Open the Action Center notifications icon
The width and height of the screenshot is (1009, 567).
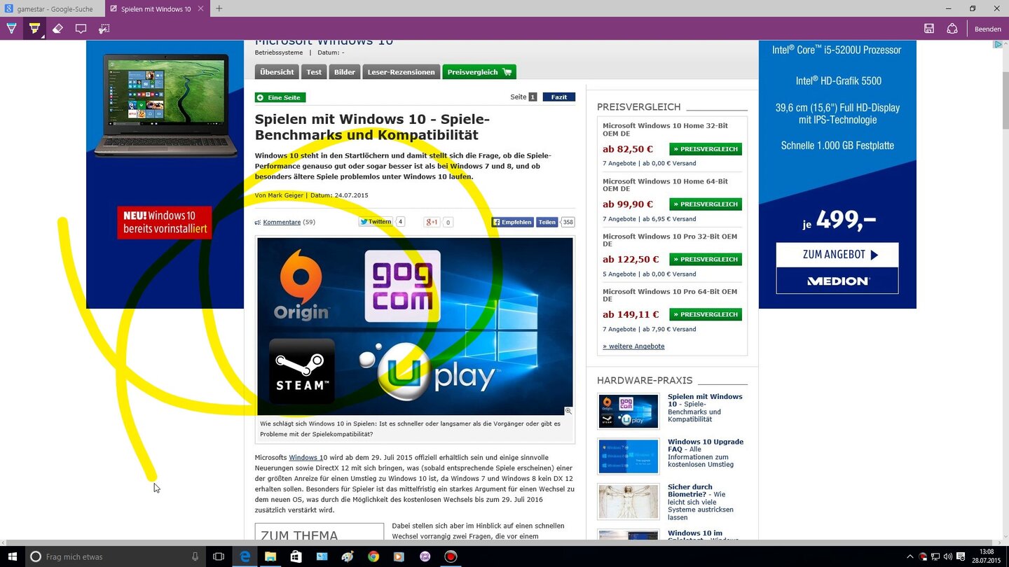961,556
